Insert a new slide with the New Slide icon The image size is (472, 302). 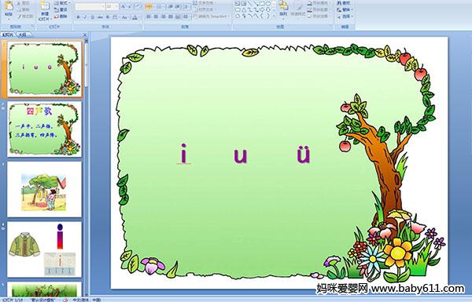45,6
